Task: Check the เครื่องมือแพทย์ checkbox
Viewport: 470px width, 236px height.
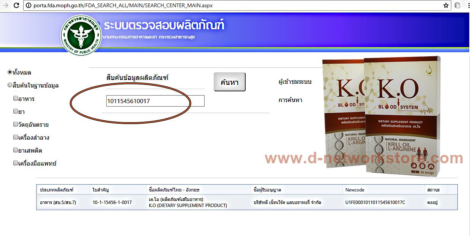Action: 16,163
